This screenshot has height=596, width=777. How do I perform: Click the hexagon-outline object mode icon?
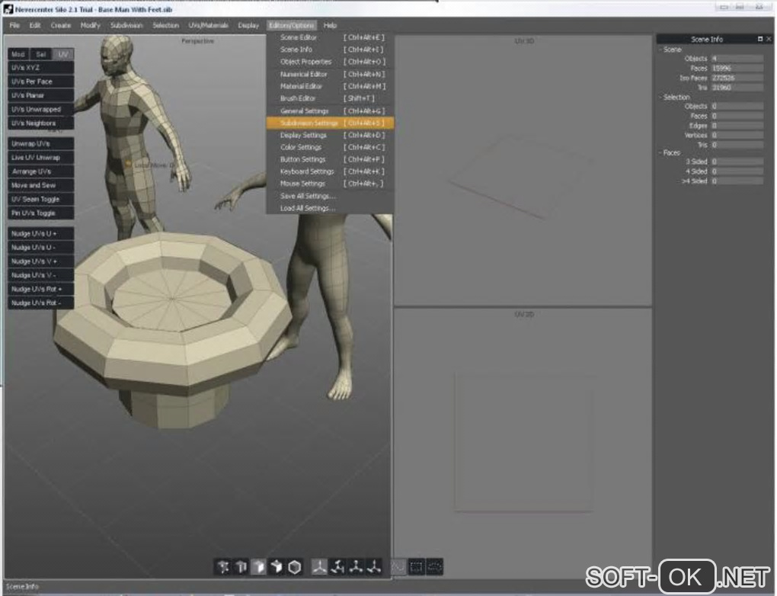[295, 566]
